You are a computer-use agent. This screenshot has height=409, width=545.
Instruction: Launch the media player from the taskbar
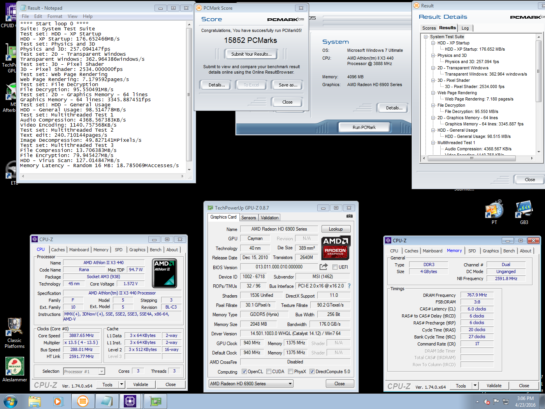[58, 401]
